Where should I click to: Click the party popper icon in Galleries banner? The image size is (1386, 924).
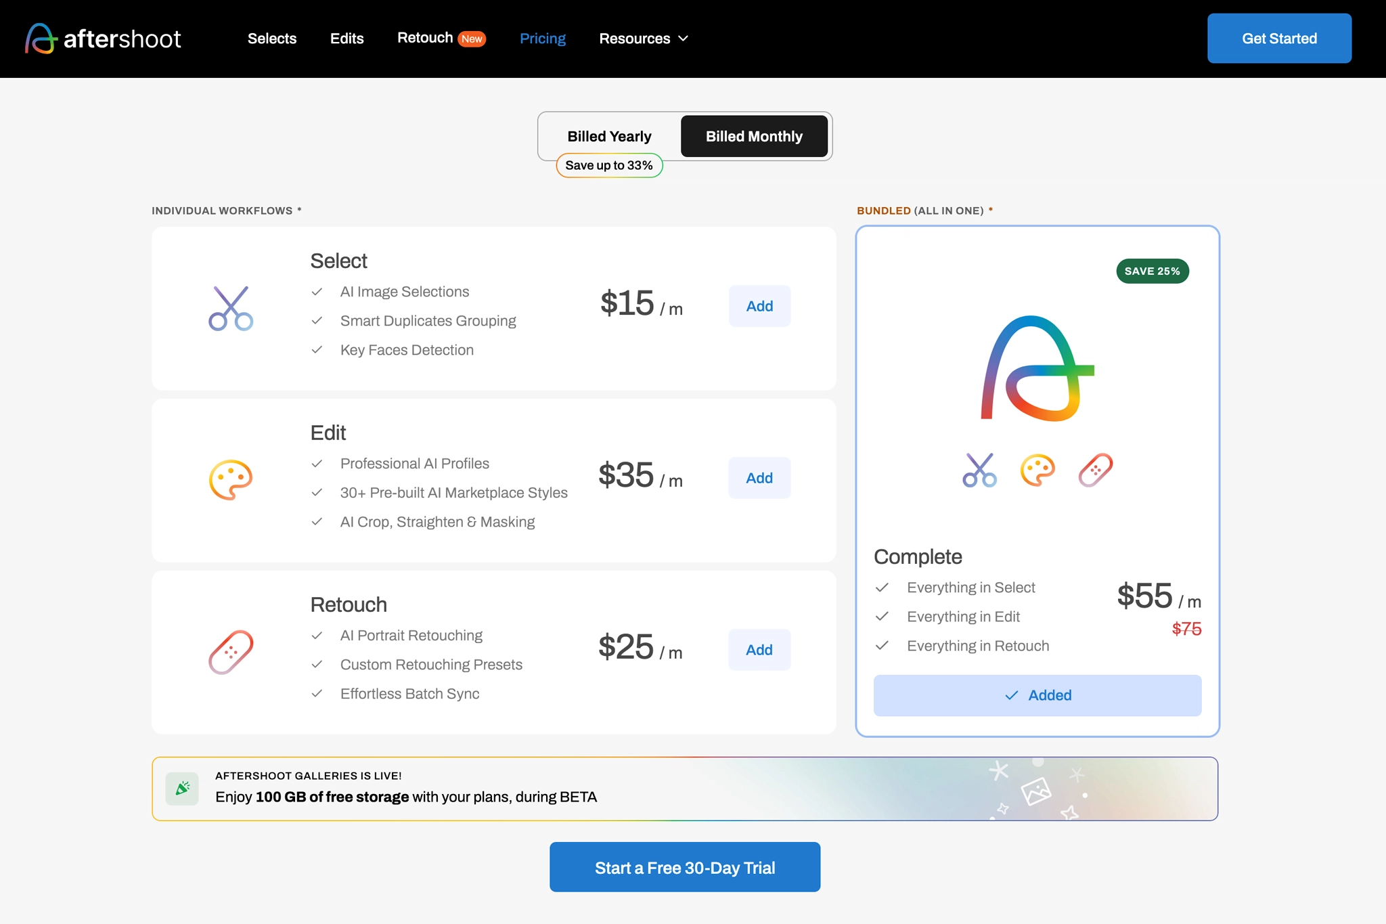coord(182,789)
